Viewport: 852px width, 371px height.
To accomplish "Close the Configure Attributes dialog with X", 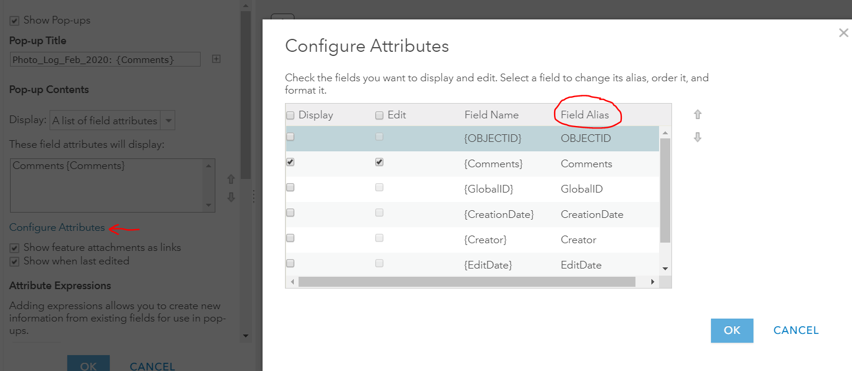I will (843, 33).
